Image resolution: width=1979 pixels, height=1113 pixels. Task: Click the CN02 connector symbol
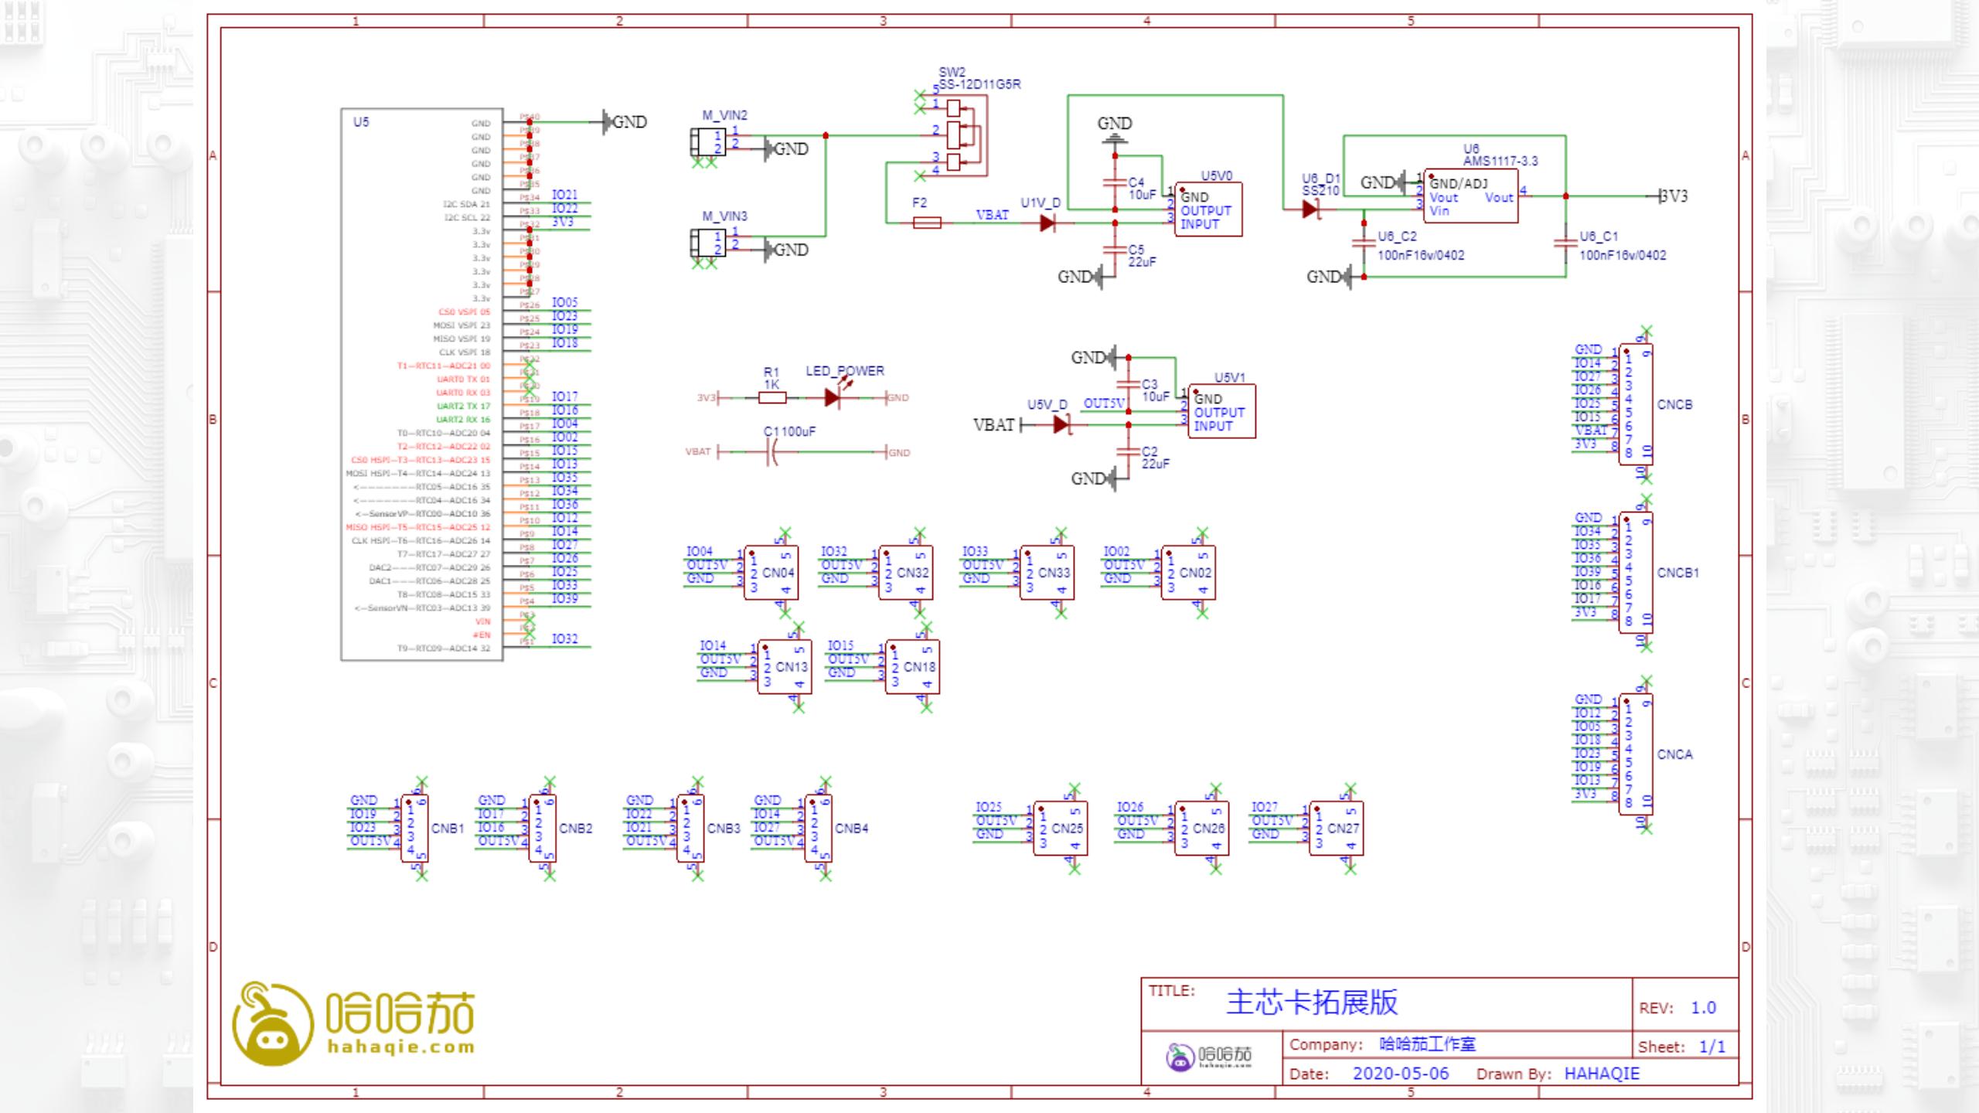tap(1188, 573)
